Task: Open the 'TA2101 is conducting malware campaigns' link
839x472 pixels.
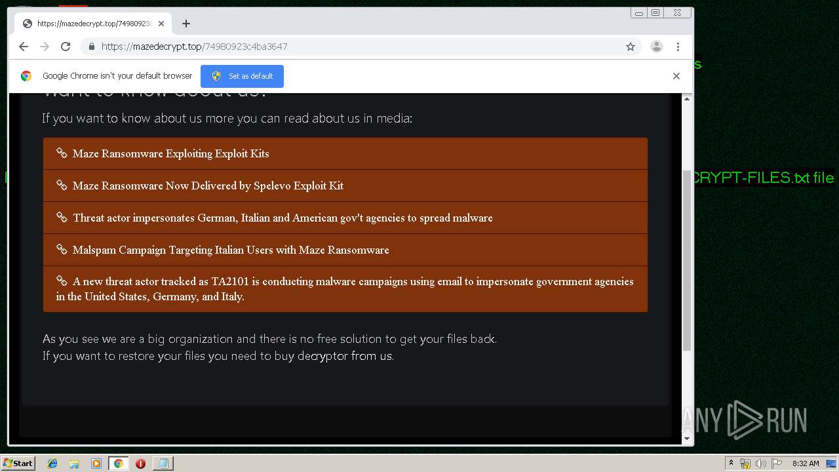Action: tap(345, 288)
